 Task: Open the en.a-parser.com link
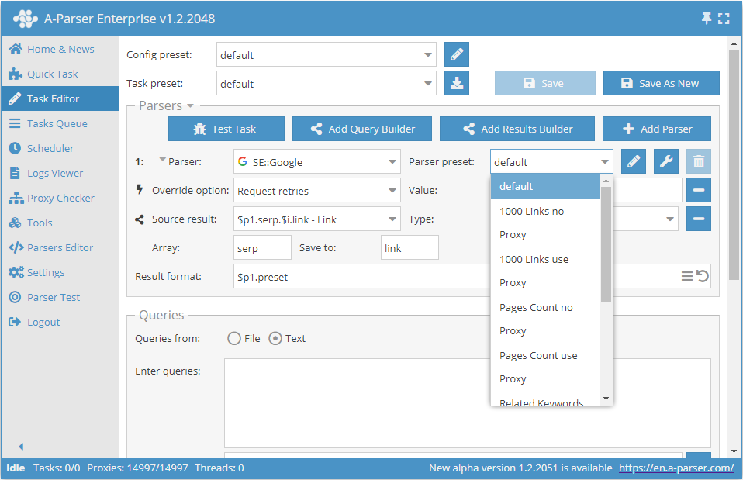coord(676,468)
